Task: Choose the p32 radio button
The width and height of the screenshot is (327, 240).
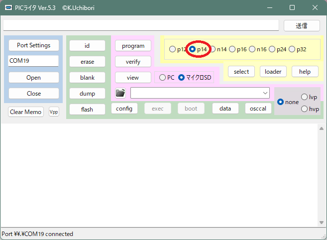Action: [x=292, y=49]
